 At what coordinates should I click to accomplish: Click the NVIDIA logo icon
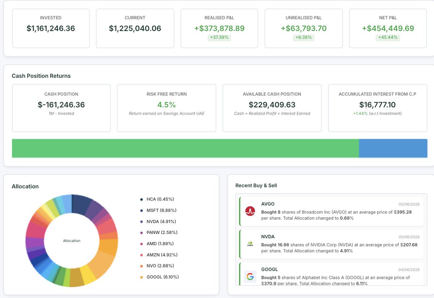pyautogui.click(x=250, y=244)
